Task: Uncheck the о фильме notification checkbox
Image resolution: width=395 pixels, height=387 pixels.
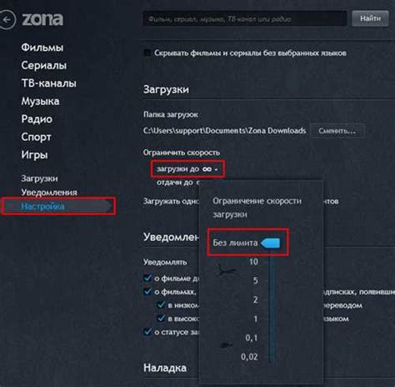Action: [147, 278]
